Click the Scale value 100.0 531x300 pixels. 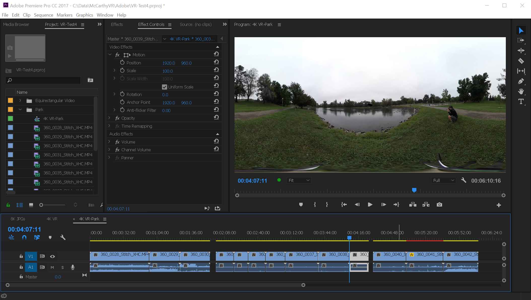tap(167, 71)
